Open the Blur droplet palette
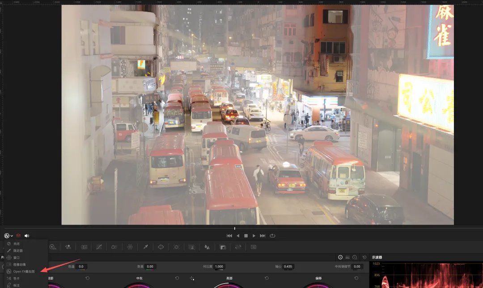This screenshot has width=483, height=288. coord(207,247)
